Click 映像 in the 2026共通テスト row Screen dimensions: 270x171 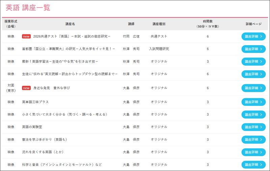11,36
